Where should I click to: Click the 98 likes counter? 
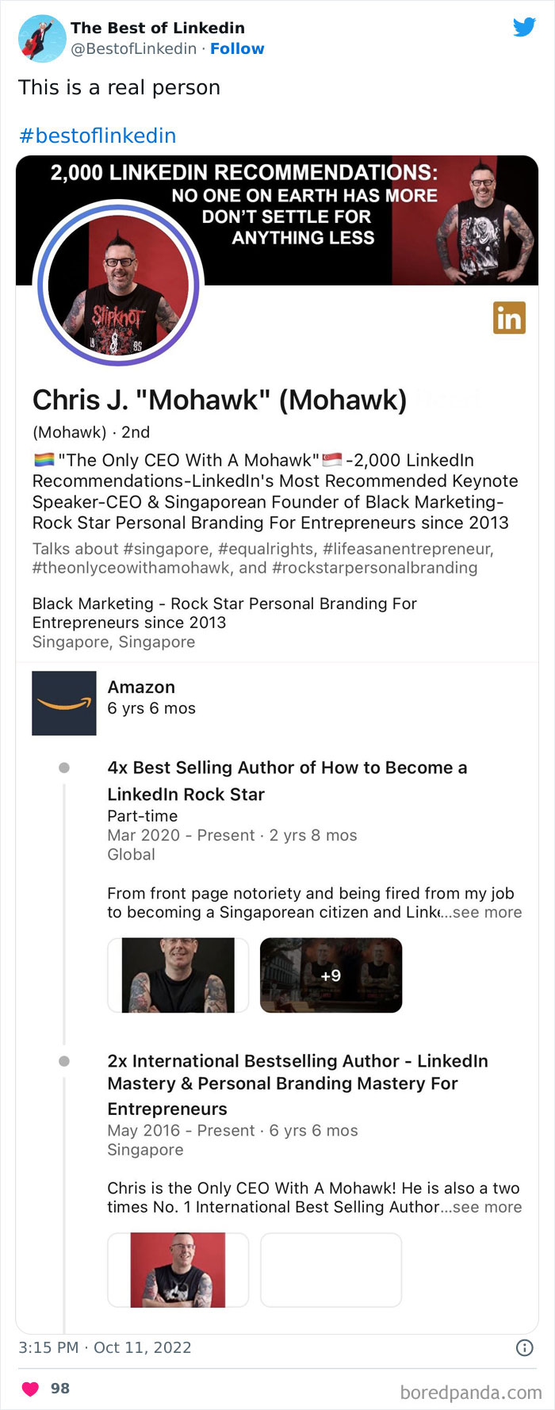pyautogui.click(x=61, y=1388)
